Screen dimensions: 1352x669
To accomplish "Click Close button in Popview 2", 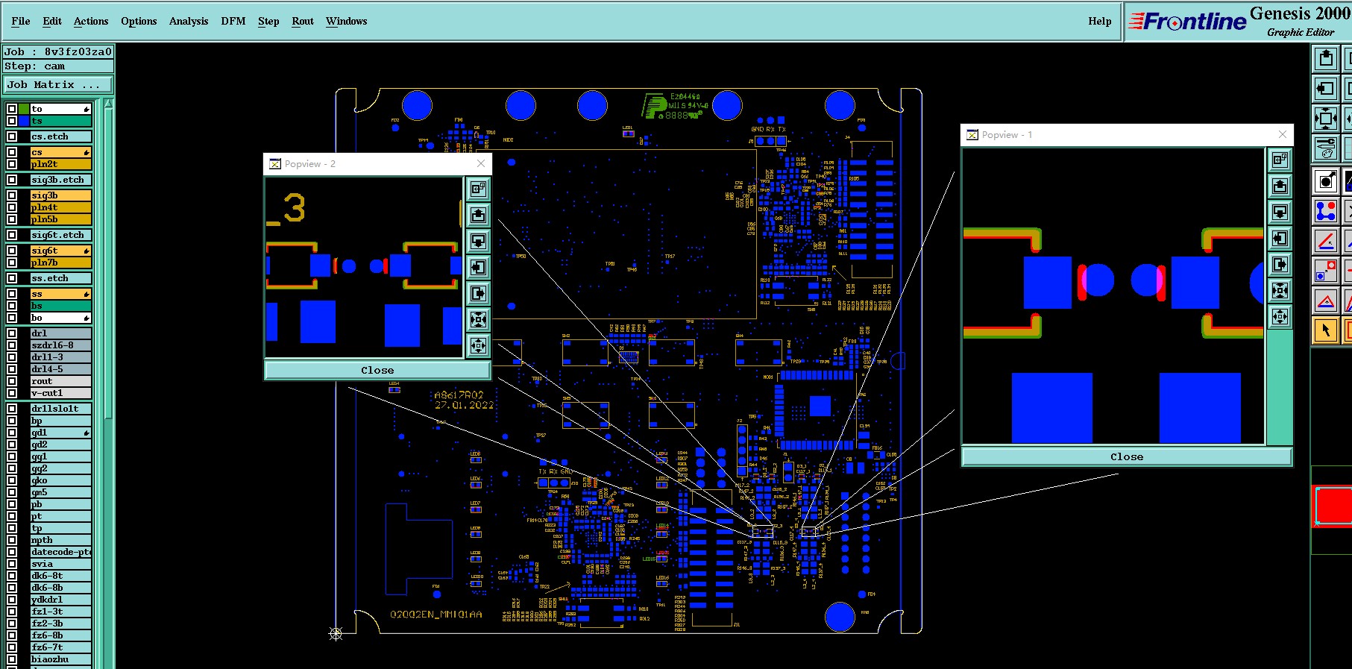I will (x=377, y=370).
